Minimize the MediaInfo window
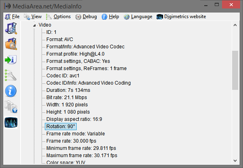 pyautogui.click(x=206, y=5)
